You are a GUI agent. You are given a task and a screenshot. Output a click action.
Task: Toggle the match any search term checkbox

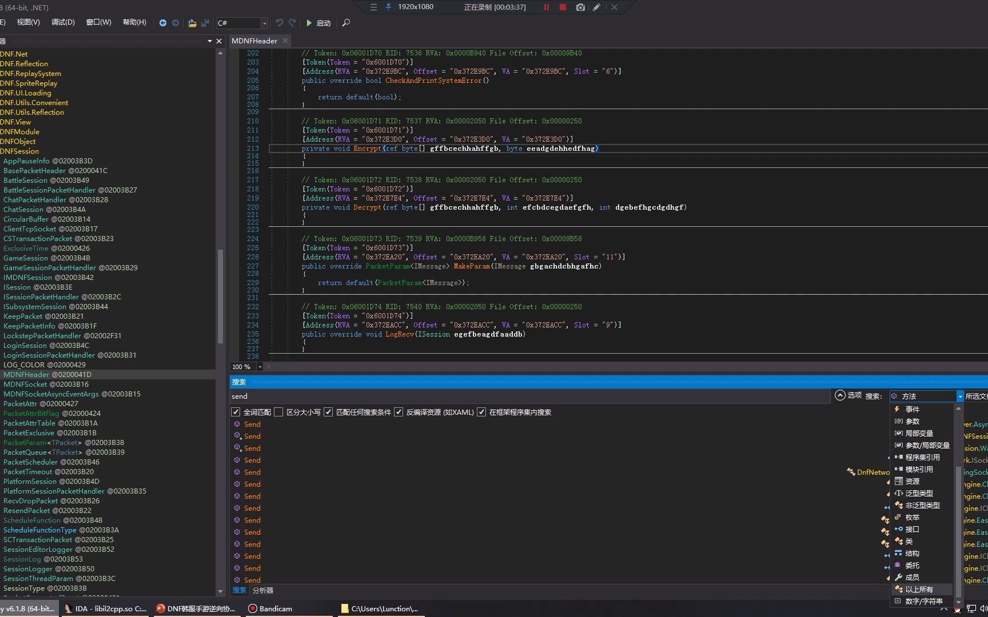pos(328,412)
